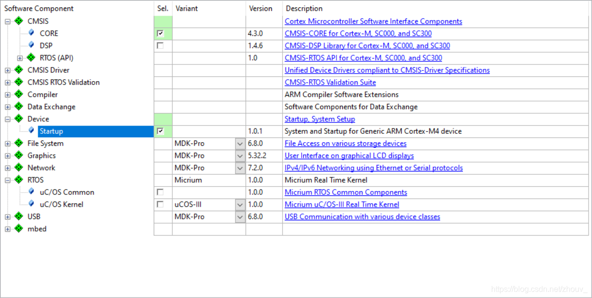Open the CMSIS-RTOS Validation Suite link
Image resolution: width=592 pixels, height=298 pixels.
coord(330,83)
